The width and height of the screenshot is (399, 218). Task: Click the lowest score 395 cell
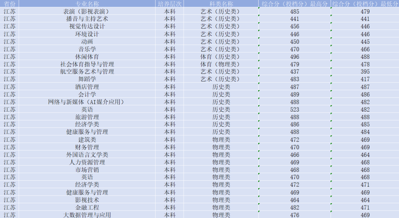365,71
